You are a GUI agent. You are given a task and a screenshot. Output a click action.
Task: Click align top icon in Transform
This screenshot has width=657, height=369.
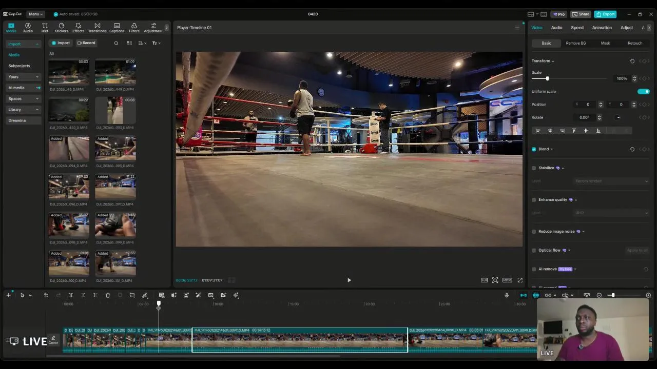point(574,131)
